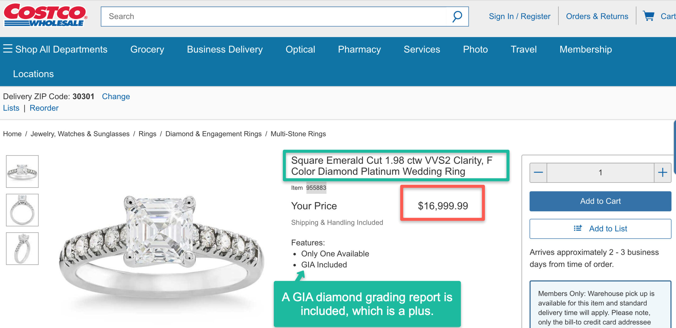The width and height of the screenshot is (676, 328).
Task: Click Sign In / Register link
Action: pos(519,16)
